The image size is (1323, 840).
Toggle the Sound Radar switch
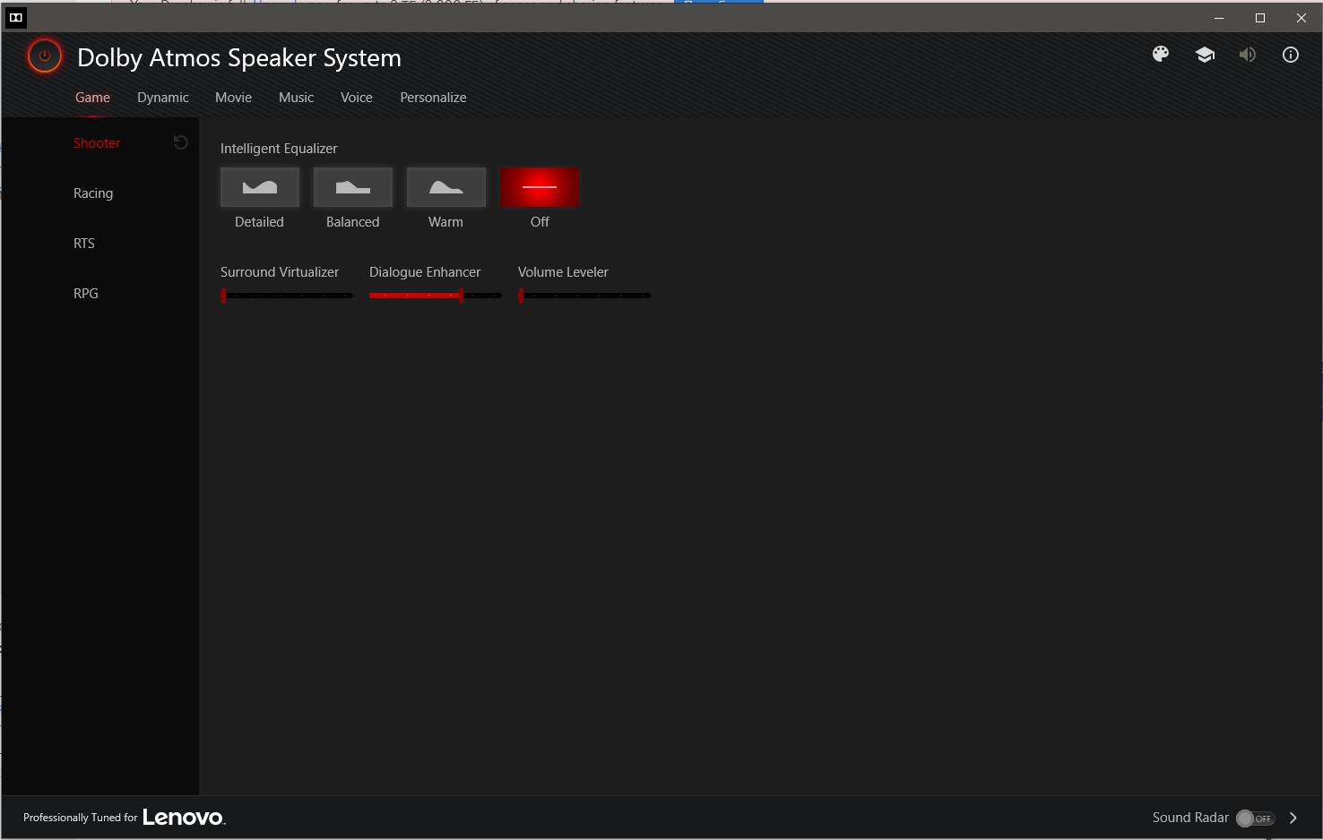1255,819
